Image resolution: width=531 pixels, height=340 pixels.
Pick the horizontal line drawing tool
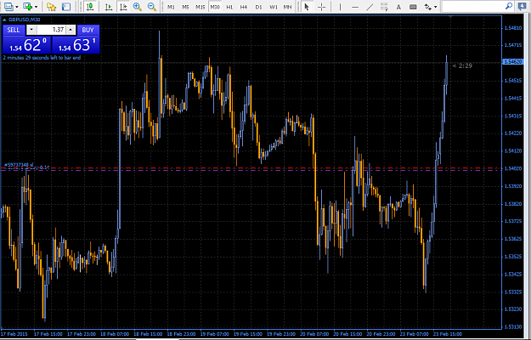coord(355,7)
